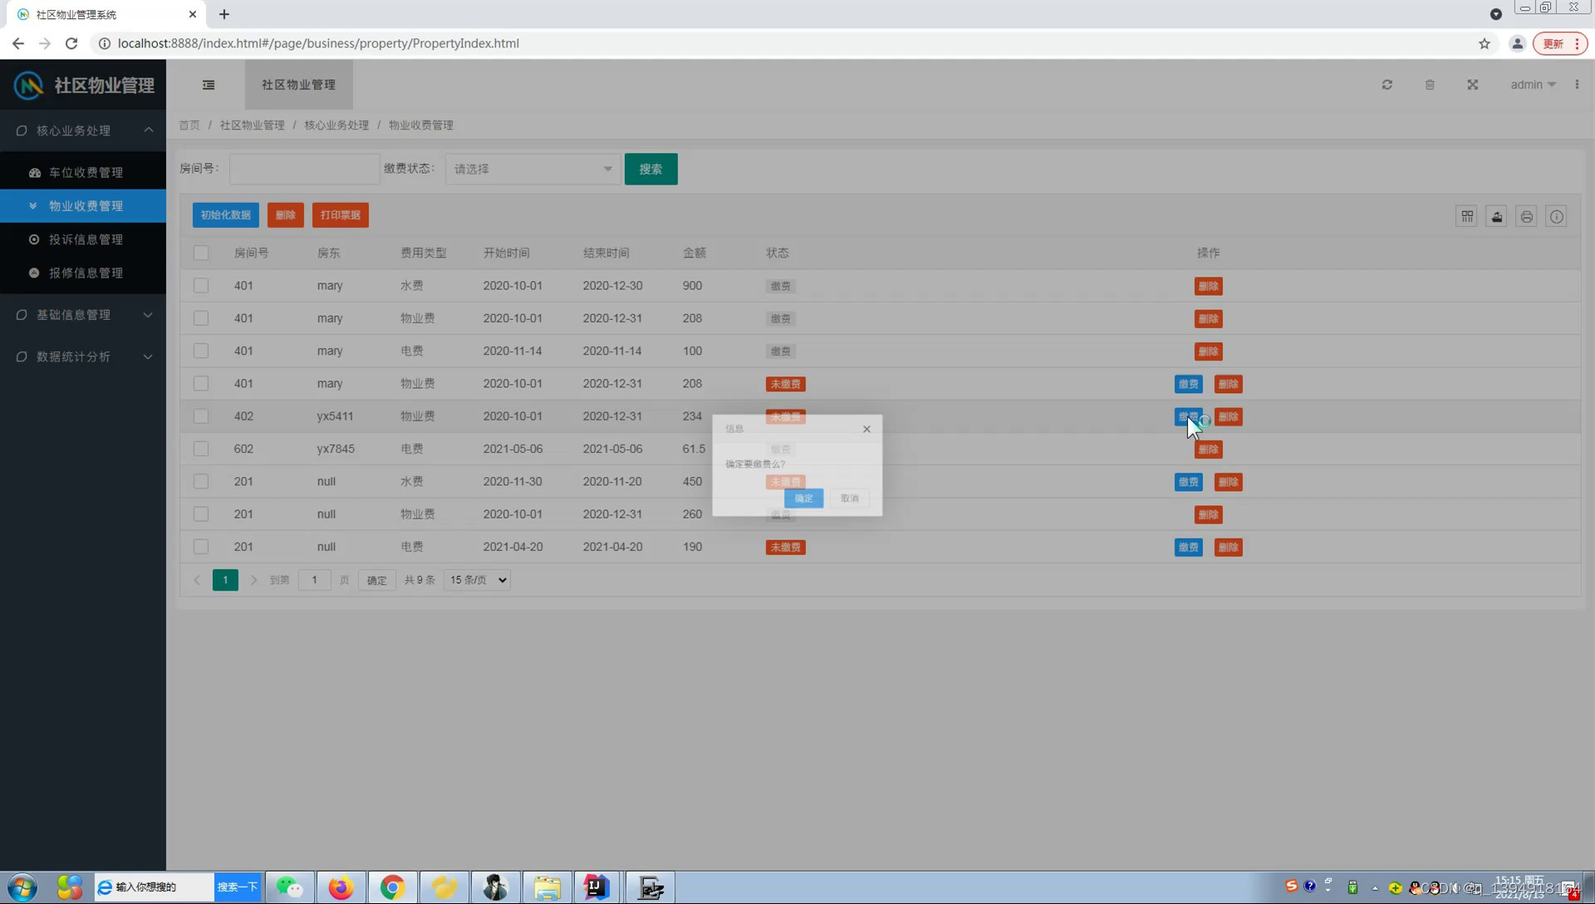Click the trash icon in header
This screenshot has width=1595, height=904.
1430,85
